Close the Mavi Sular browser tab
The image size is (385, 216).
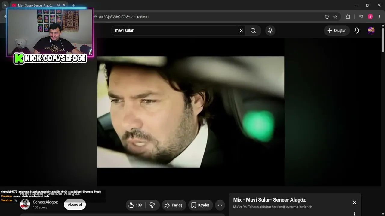[x=64, y=5]
